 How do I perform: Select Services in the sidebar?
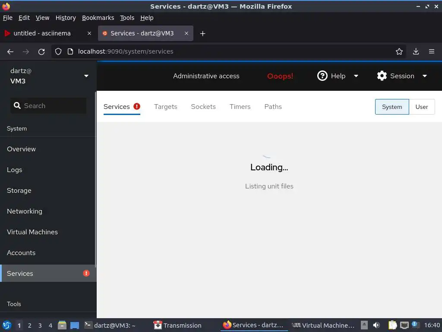[x=48, y=273]
